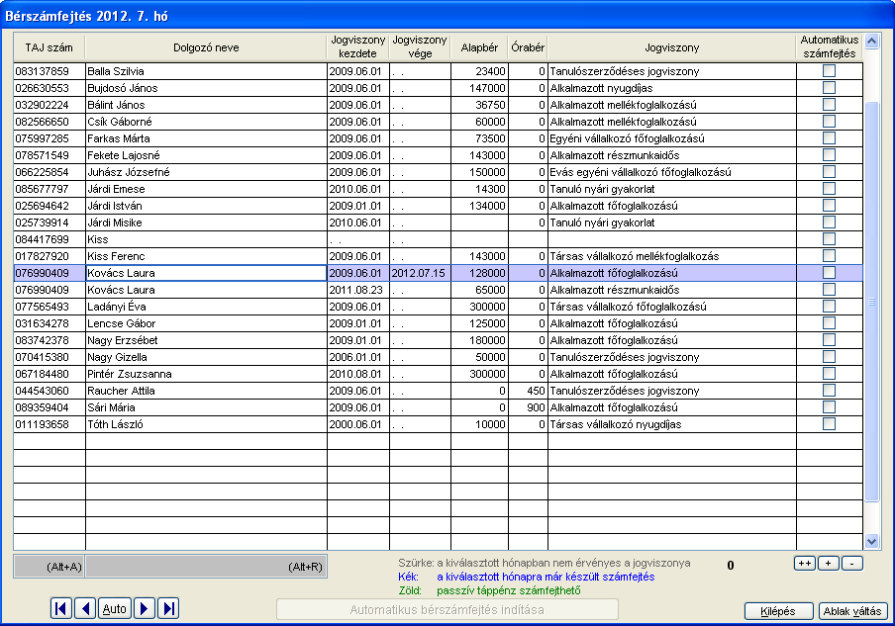Screen dimensions: 895x626
Task: Click the Dolgozó neve column header
Action: pos(206,47)
